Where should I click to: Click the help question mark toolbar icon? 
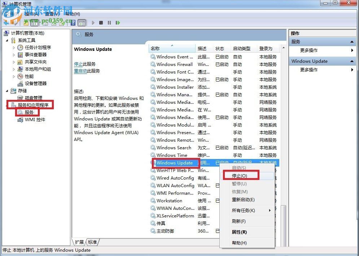click(73, 23)
